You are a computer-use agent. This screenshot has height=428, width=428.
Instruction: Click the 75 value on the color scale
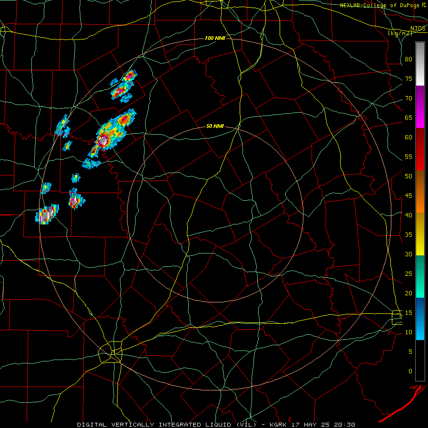[409, 79]
